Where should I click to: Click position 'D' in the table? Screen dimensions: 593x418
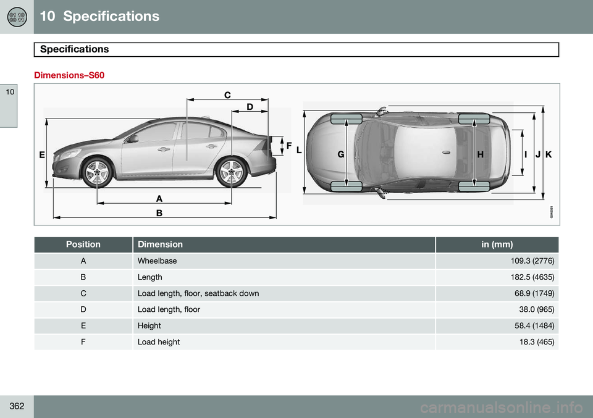(x=83, y=309)
